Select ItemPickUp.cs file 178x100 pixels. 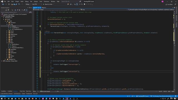[x=16, y=44]
